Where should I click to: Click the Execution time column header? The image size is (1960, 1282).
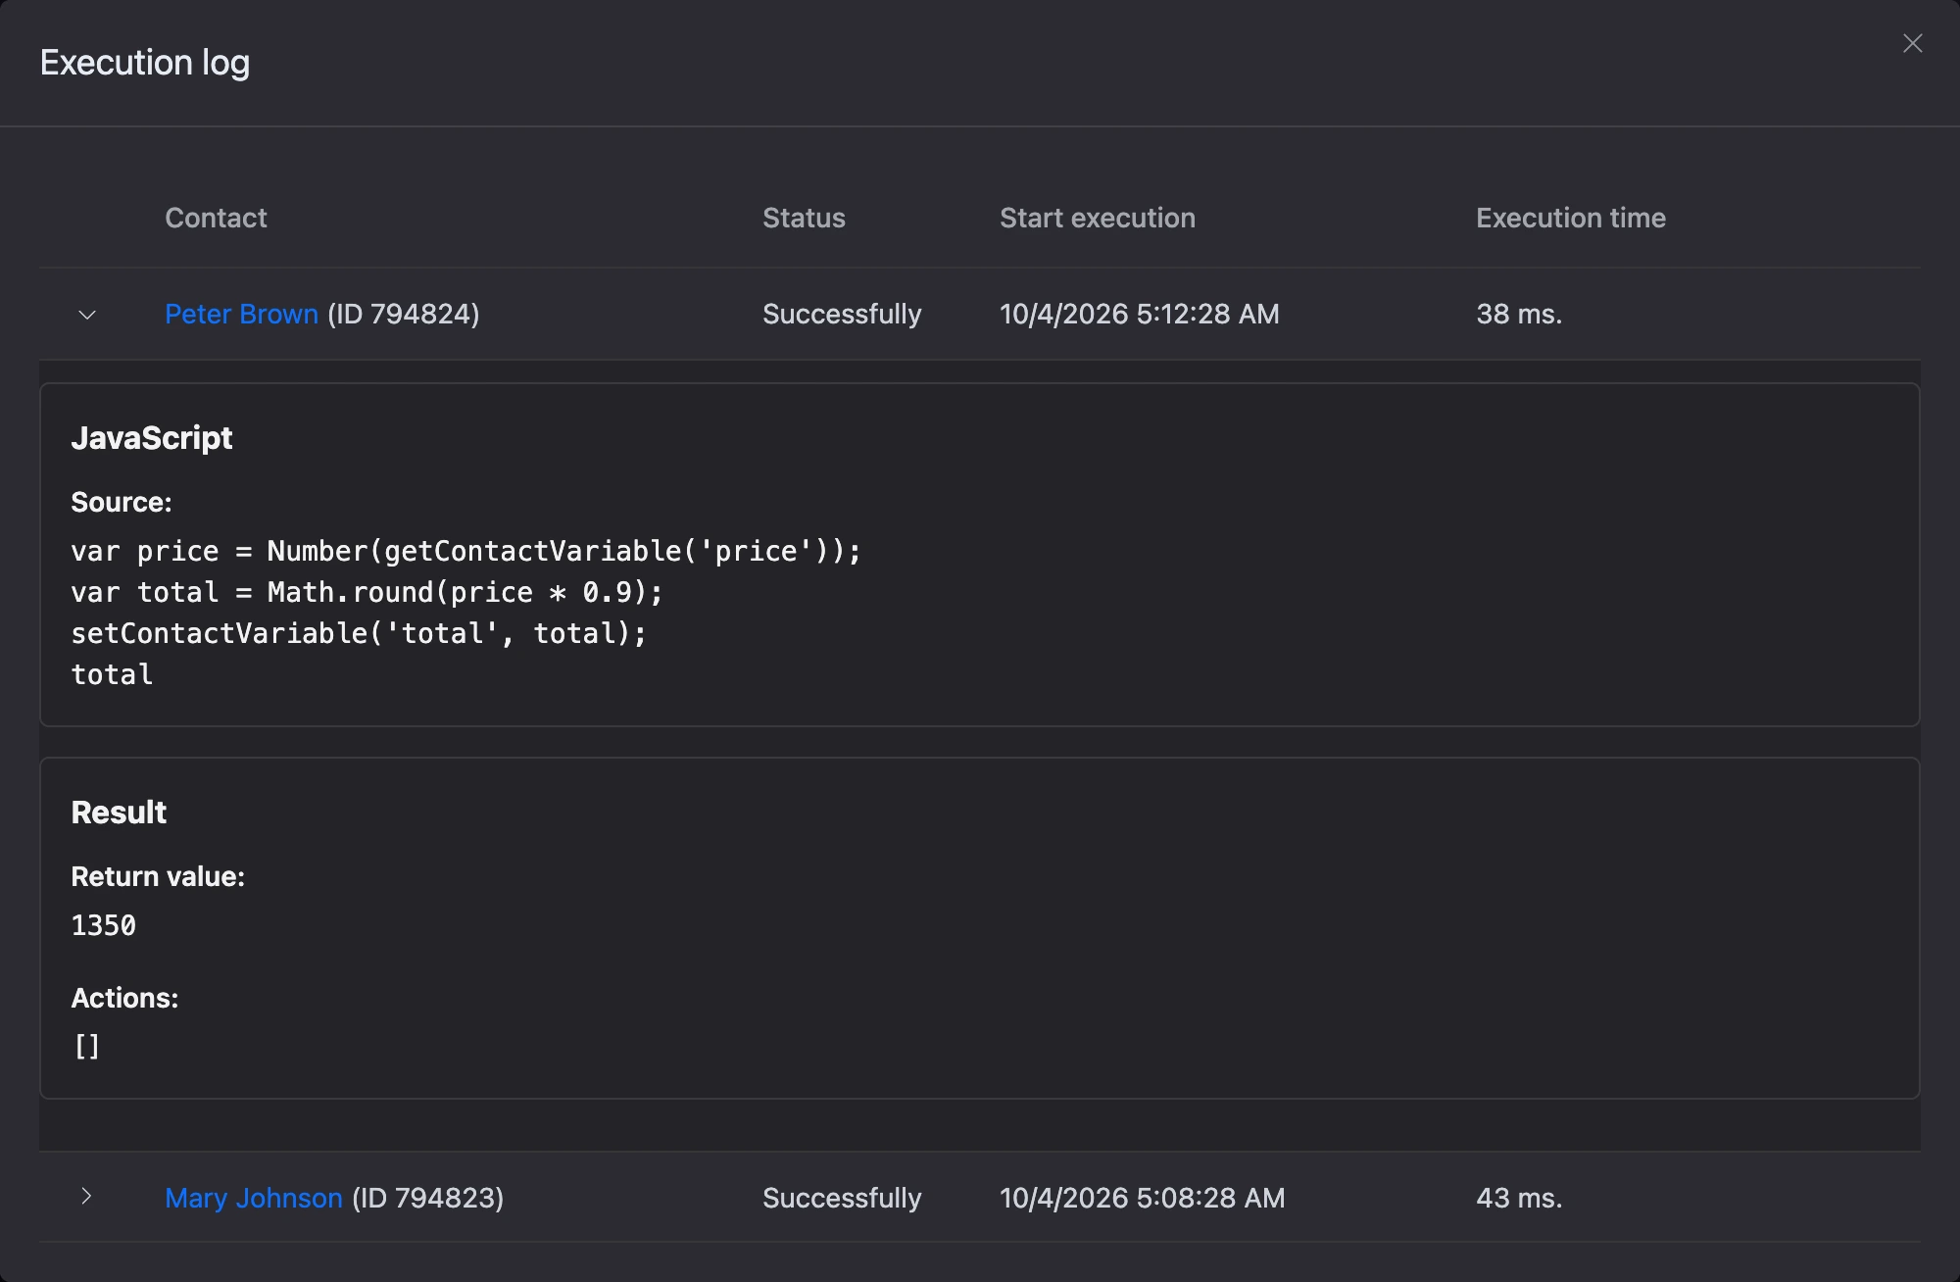[x=1571, y=218]
